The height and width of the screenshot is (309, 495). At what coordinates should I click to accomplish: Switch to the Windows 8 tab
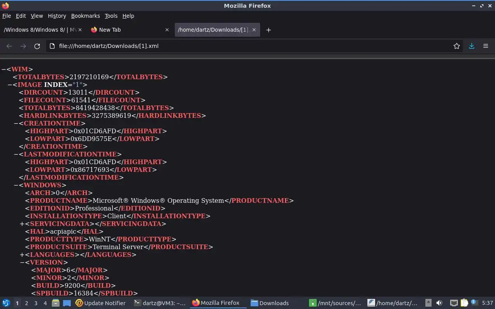point(41,30)
